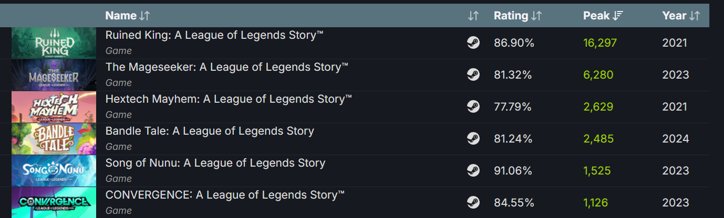Click Steam icon for Hextech Mayhem row
724x218 pixels.
coord(473,107)
